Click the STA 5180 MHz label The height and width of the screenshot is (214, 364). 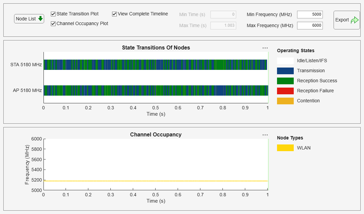[x=26, y=65]
